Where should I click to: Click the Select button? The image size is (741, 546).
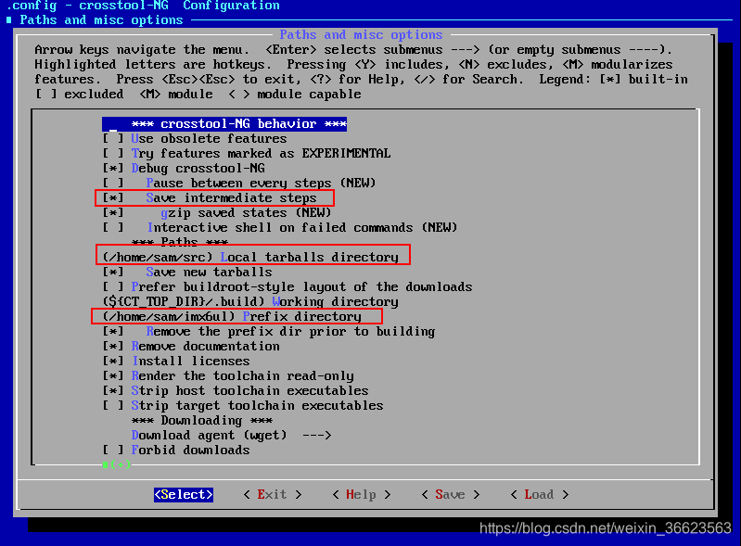(184, 494)
